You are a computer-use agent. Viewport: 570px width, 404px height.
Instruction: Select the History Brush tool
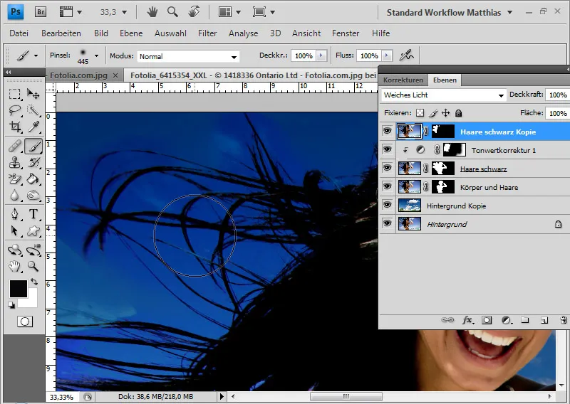click(33, 162)
